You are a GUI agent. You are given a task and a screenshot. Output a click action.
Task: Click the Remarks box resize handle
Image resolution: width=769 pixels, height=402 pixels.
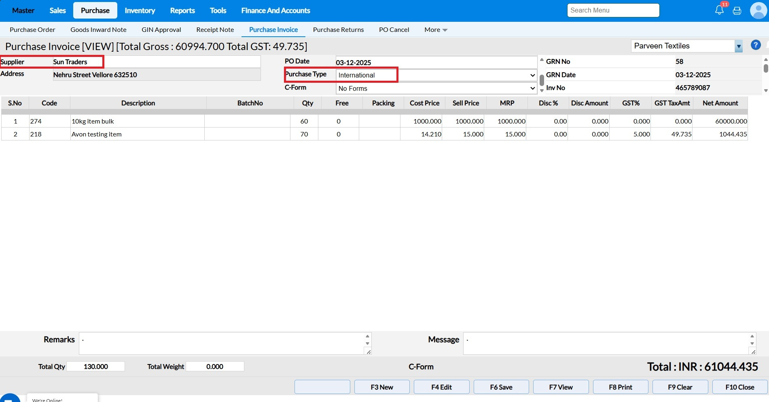click(369, 352)
